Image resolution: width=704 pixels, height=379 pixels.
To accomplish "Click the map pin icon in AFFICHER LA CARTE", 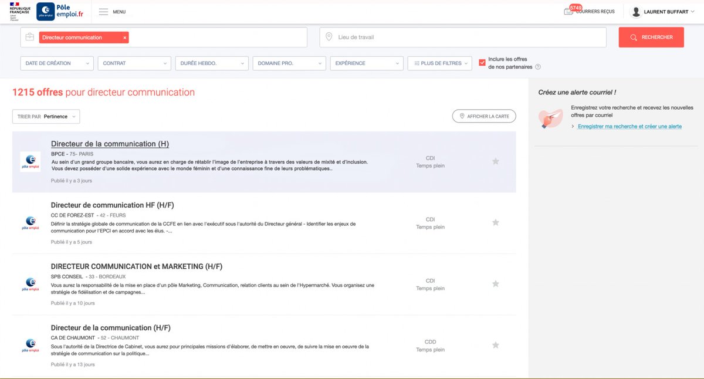I will pyautogui.click(x=462, y=116).
